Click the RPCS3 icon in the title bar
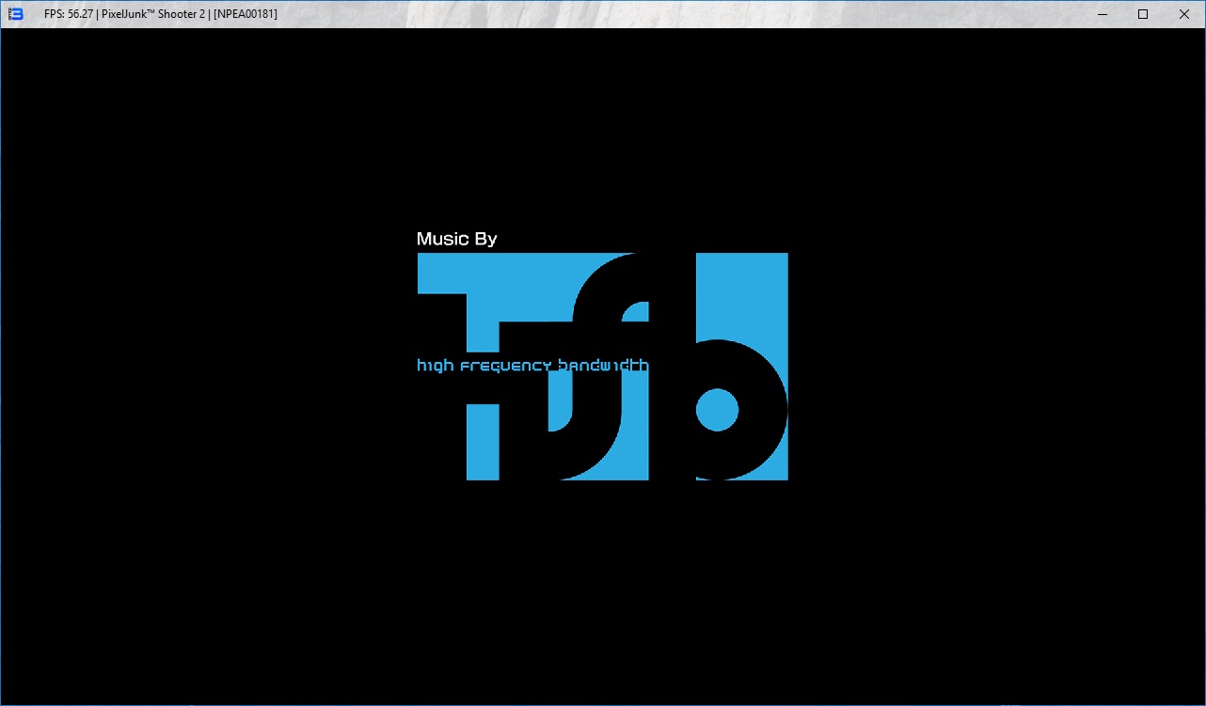Image resolution: width=1206 pixels, height=706 pixels. pos(15,14)
